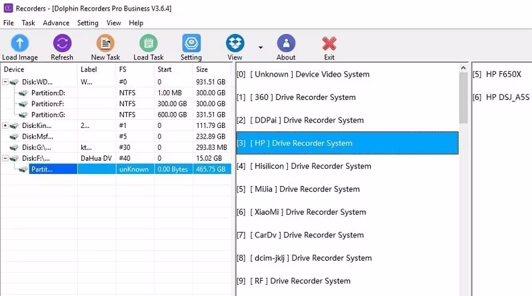532x296 pixels.
Task: Sort by the Start column header
Action: coord(173,69)
